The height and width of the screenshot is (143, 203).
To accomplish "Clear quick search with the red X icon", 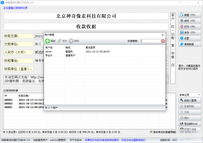I will [163, 41].
